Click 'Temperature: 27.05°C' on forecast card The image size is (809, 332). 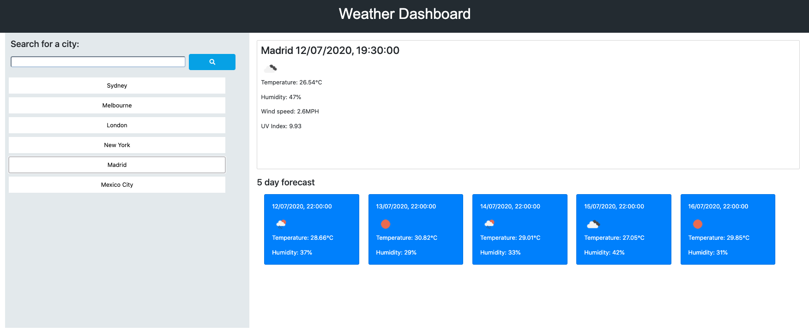coord(614,238)
